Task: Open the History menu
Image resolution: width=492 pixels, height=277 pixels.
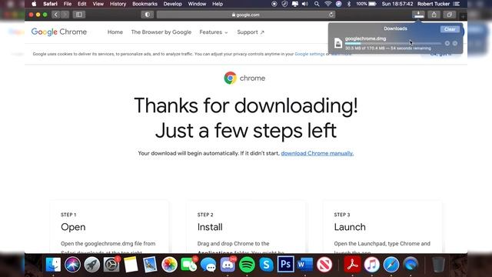Action: (118, 4)
